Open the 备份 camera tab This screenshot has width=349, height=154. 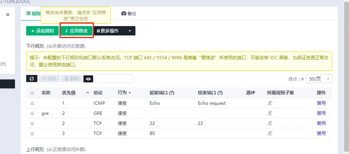tap(129, 14)
